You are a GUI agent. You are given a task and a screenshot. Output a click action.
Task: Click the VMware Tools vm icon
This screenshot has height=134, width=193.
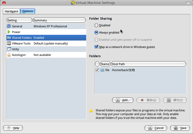pos(9,43)
